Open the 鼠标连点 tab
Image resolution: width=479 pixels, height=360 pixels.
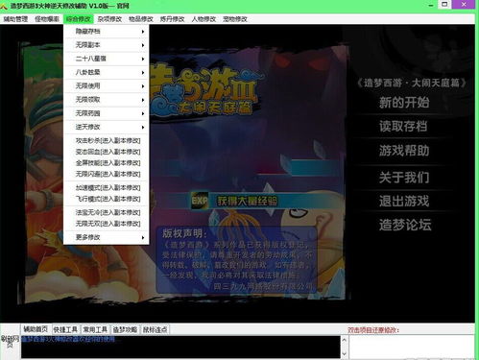point(155,329)
